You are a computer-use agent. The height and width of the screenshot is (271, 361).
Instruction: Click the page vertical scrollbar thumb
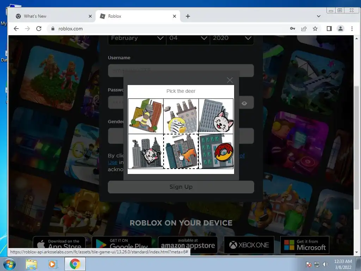click(357, 147)
